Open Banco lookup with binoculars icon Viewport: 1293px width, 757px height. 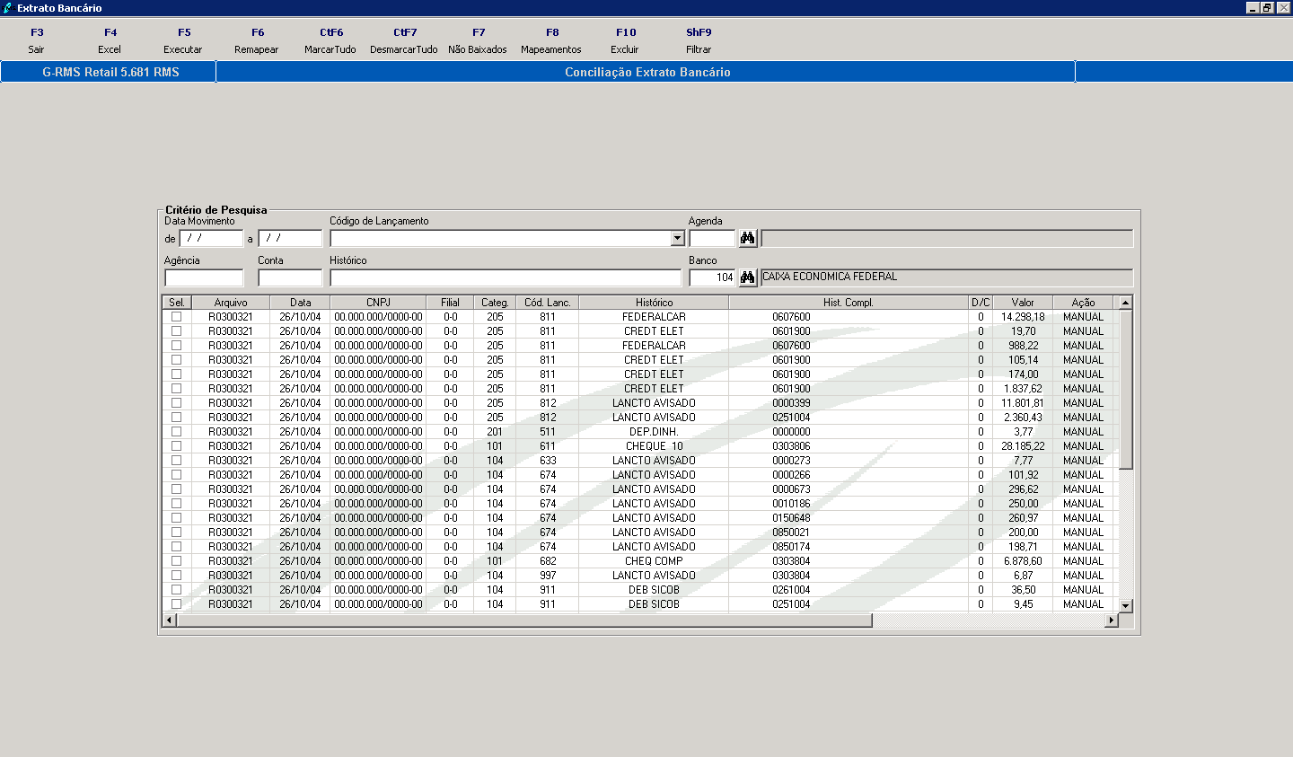point(747,277)
